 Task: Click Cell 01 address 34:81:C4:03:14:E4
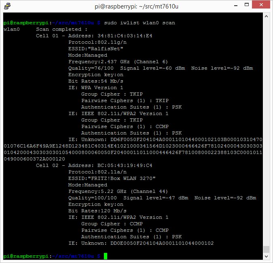pos(125,36)
